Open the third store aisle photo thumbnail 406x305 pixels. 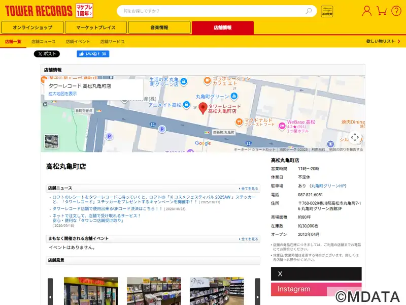(x=217, y=291)
